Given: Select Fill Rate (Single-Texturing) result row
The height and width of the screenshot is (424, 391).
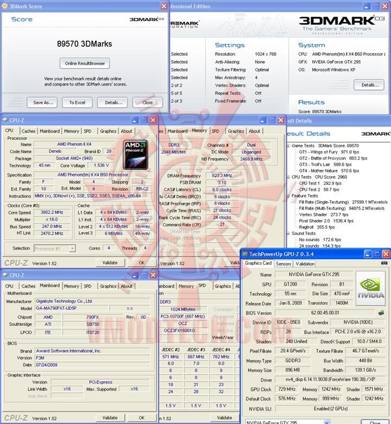Looking at the screenshot, I should (343, 202).
